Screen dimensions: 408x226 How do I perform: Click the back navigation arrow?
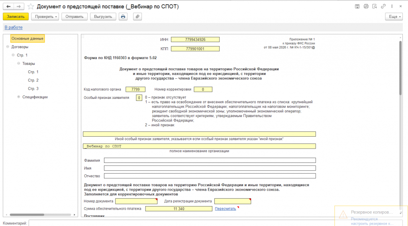tap(8, 6)
